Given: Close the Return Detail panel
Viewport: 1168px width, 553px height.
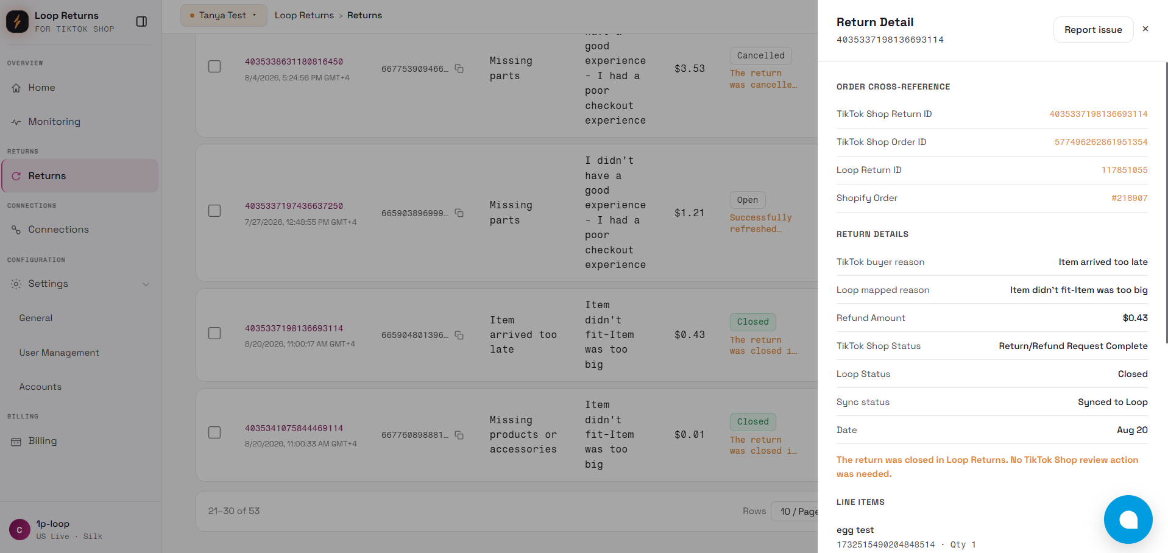Looking at the screenshot, I should 1145,29.
